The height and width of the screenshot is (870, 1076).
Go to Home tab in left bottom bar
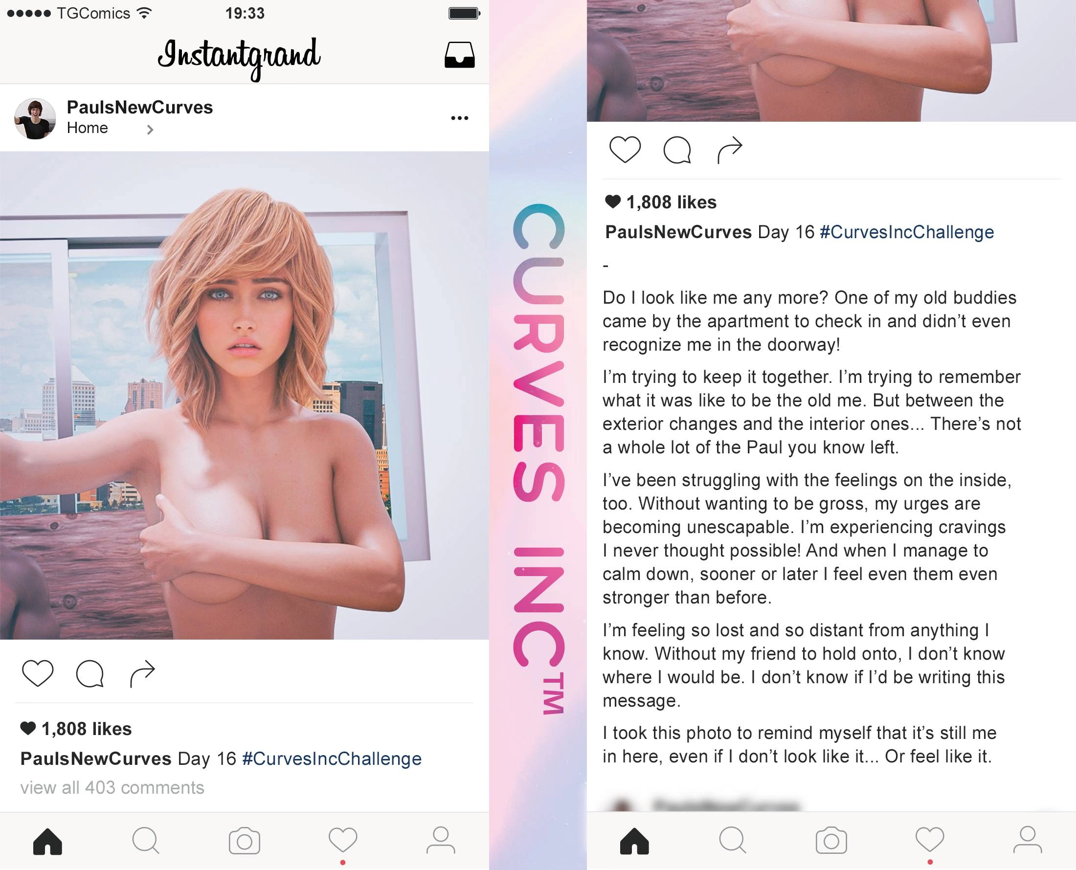point(47,841)
